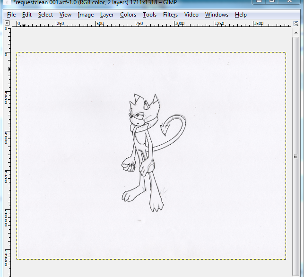The height and width of the screenshot is (277, 304).
Task: Open the Select menu
Action: [45, 15]
